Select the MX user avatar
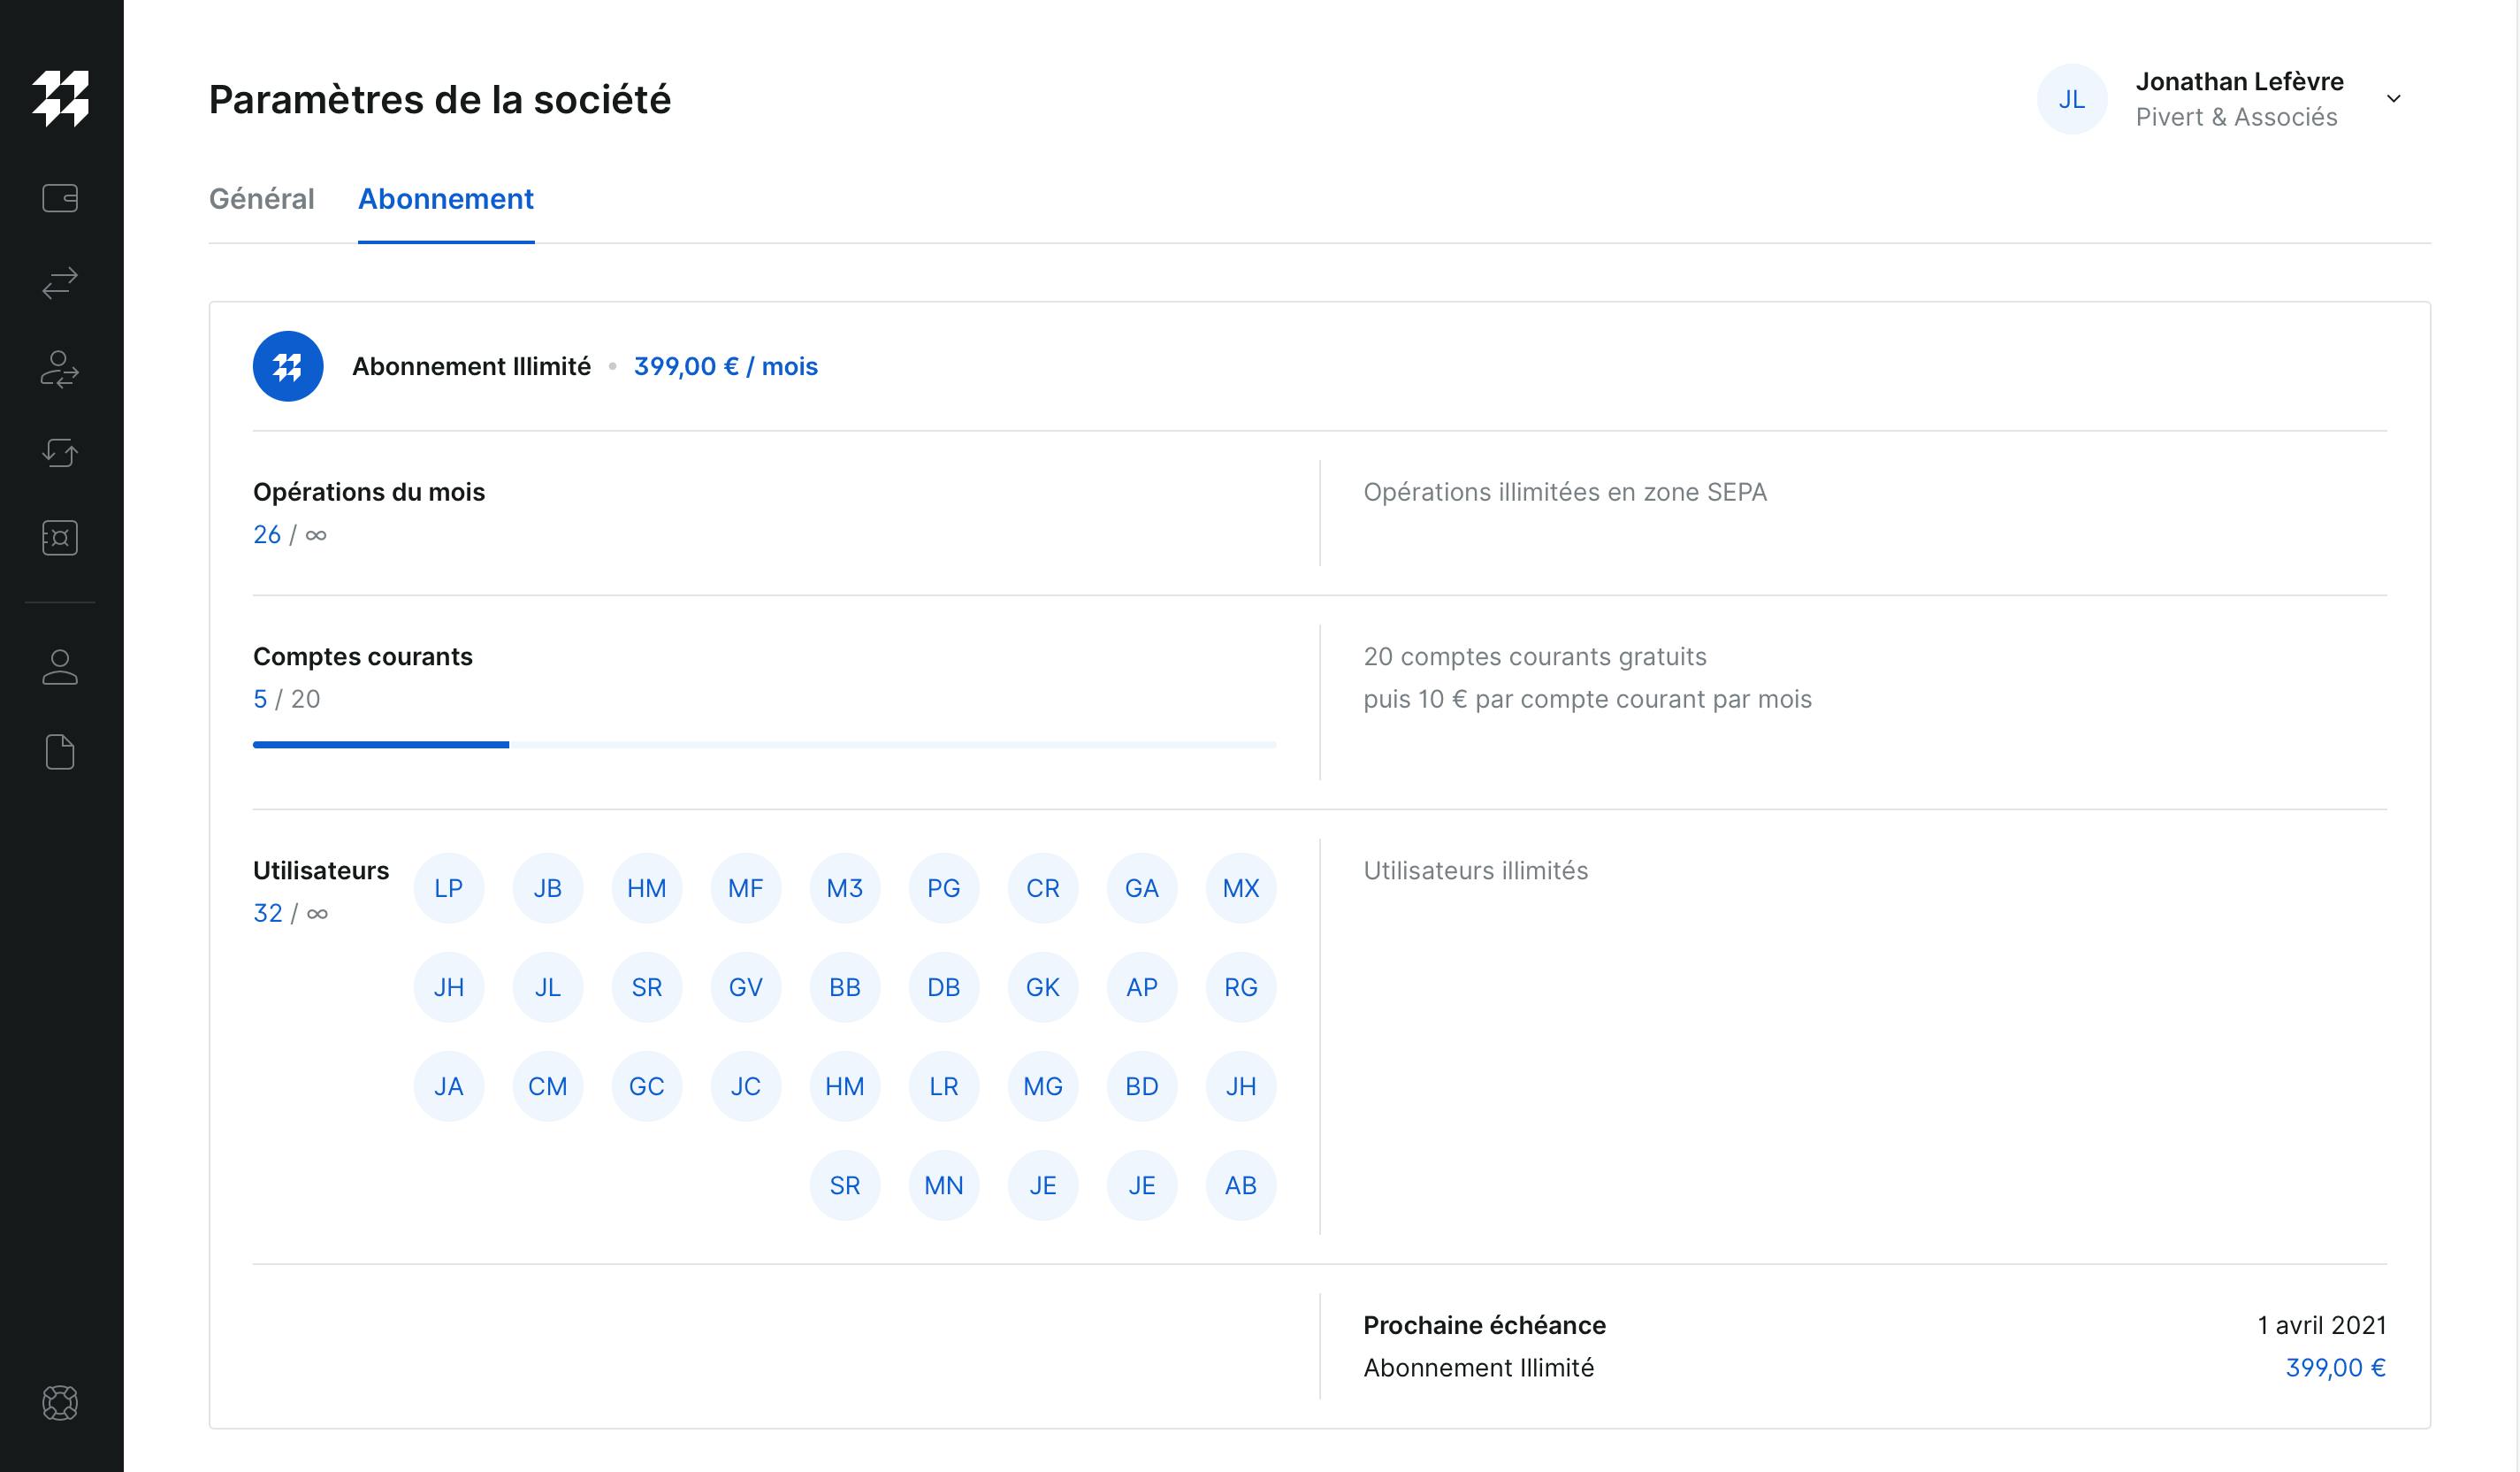The image size is (2520, 1472). (1241, 887)
